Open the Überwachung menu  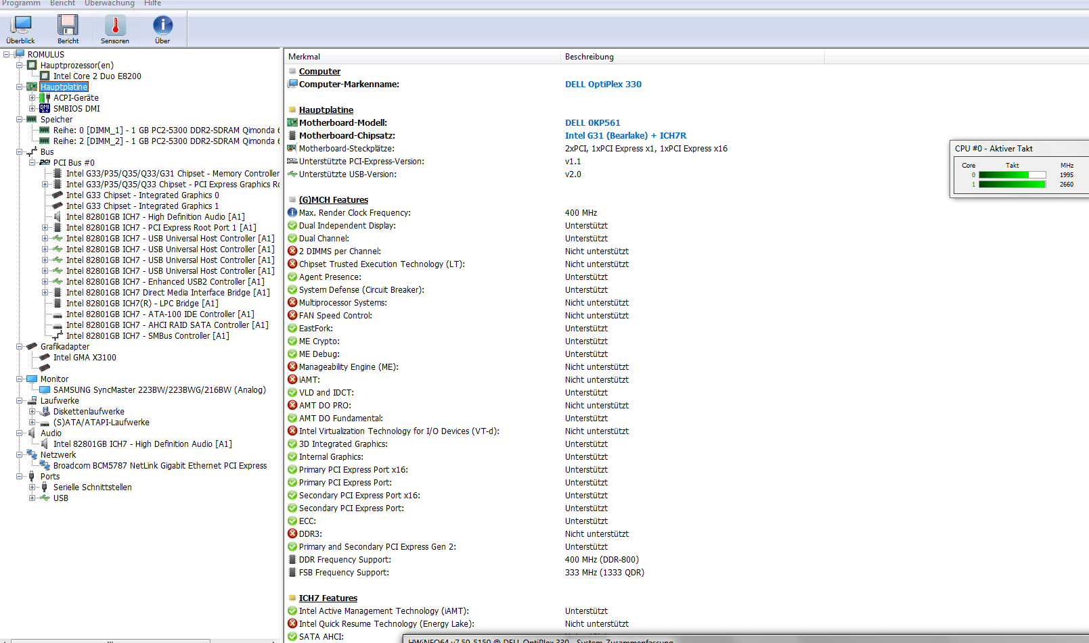[110, 3]
